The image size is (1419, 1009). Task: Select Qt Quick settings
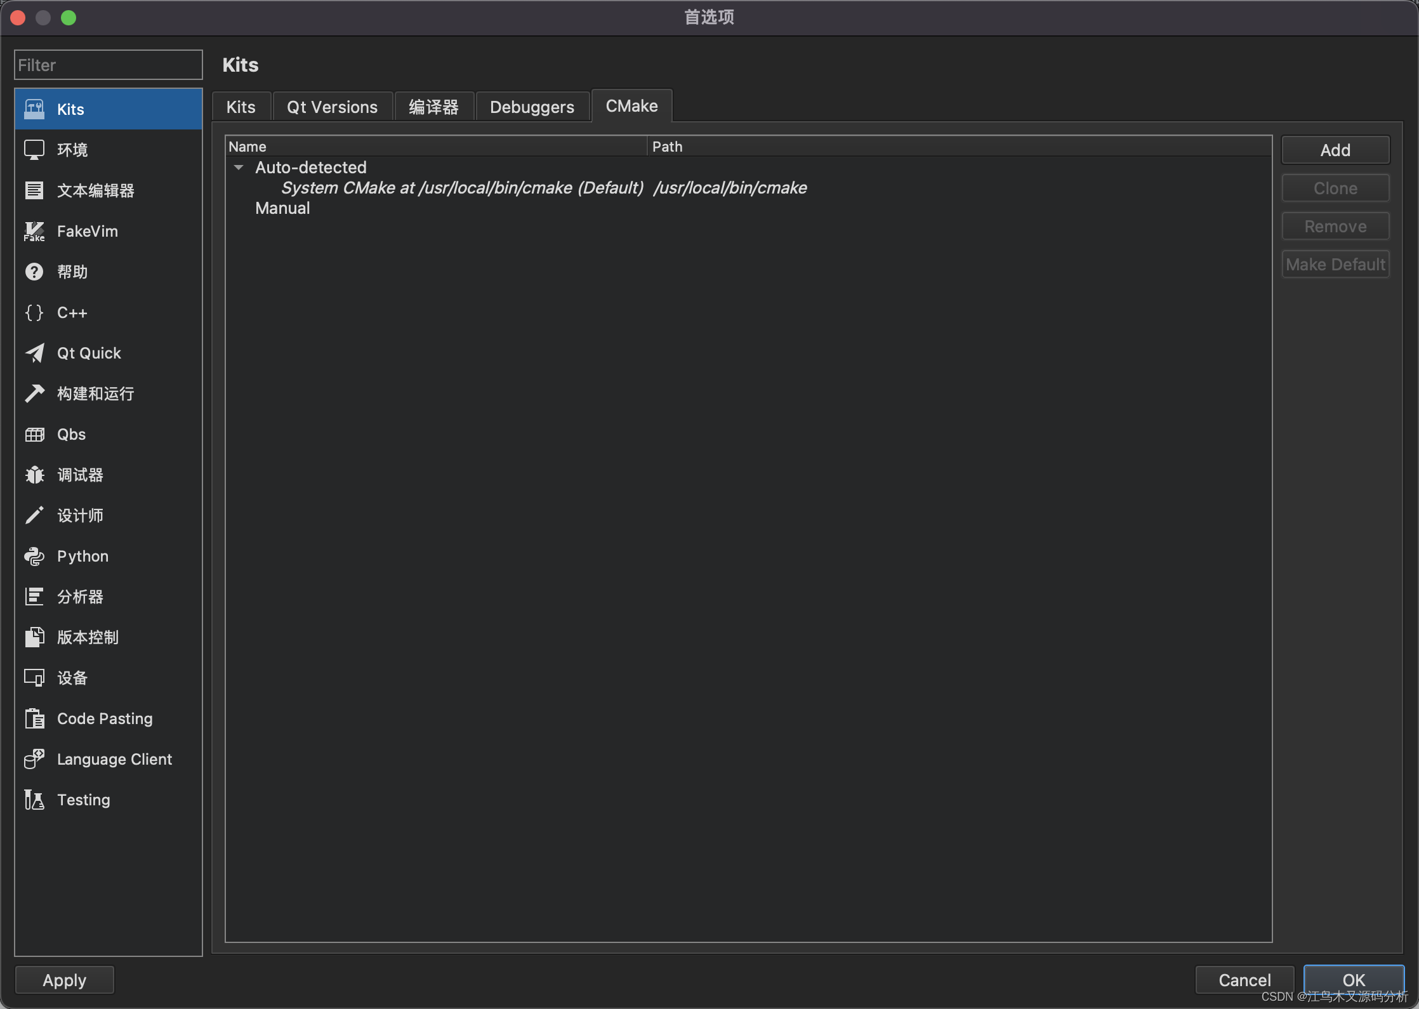(88, 353)
